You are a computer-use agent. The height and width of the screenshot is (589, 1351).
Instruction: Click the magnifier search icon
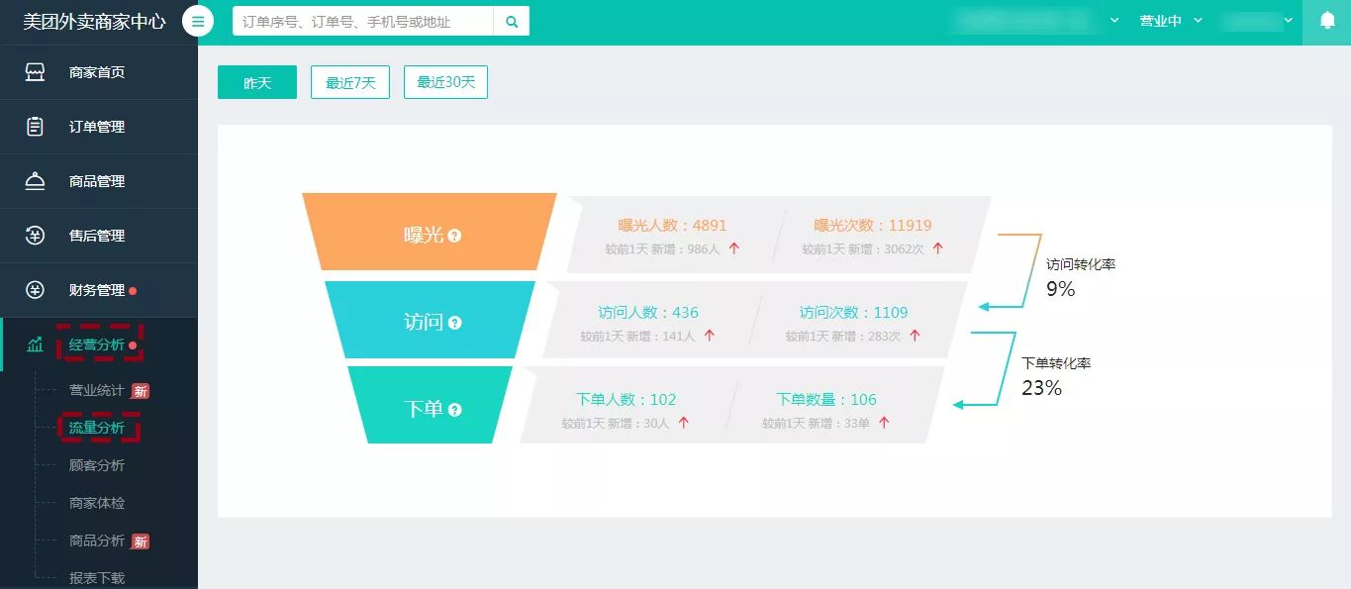pyautogui.click(x=511, y=21)
